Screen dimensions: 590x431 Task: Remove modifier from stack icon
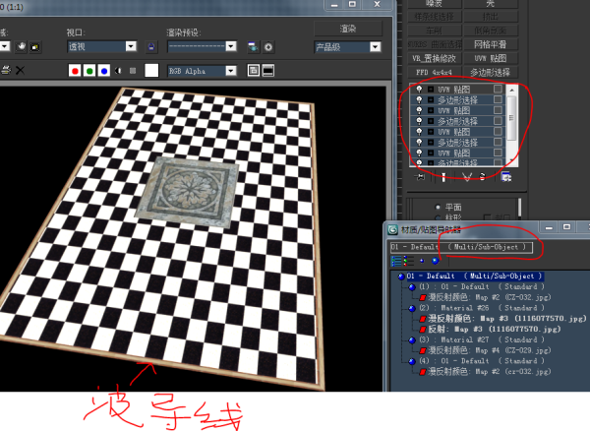coord(483,177)
